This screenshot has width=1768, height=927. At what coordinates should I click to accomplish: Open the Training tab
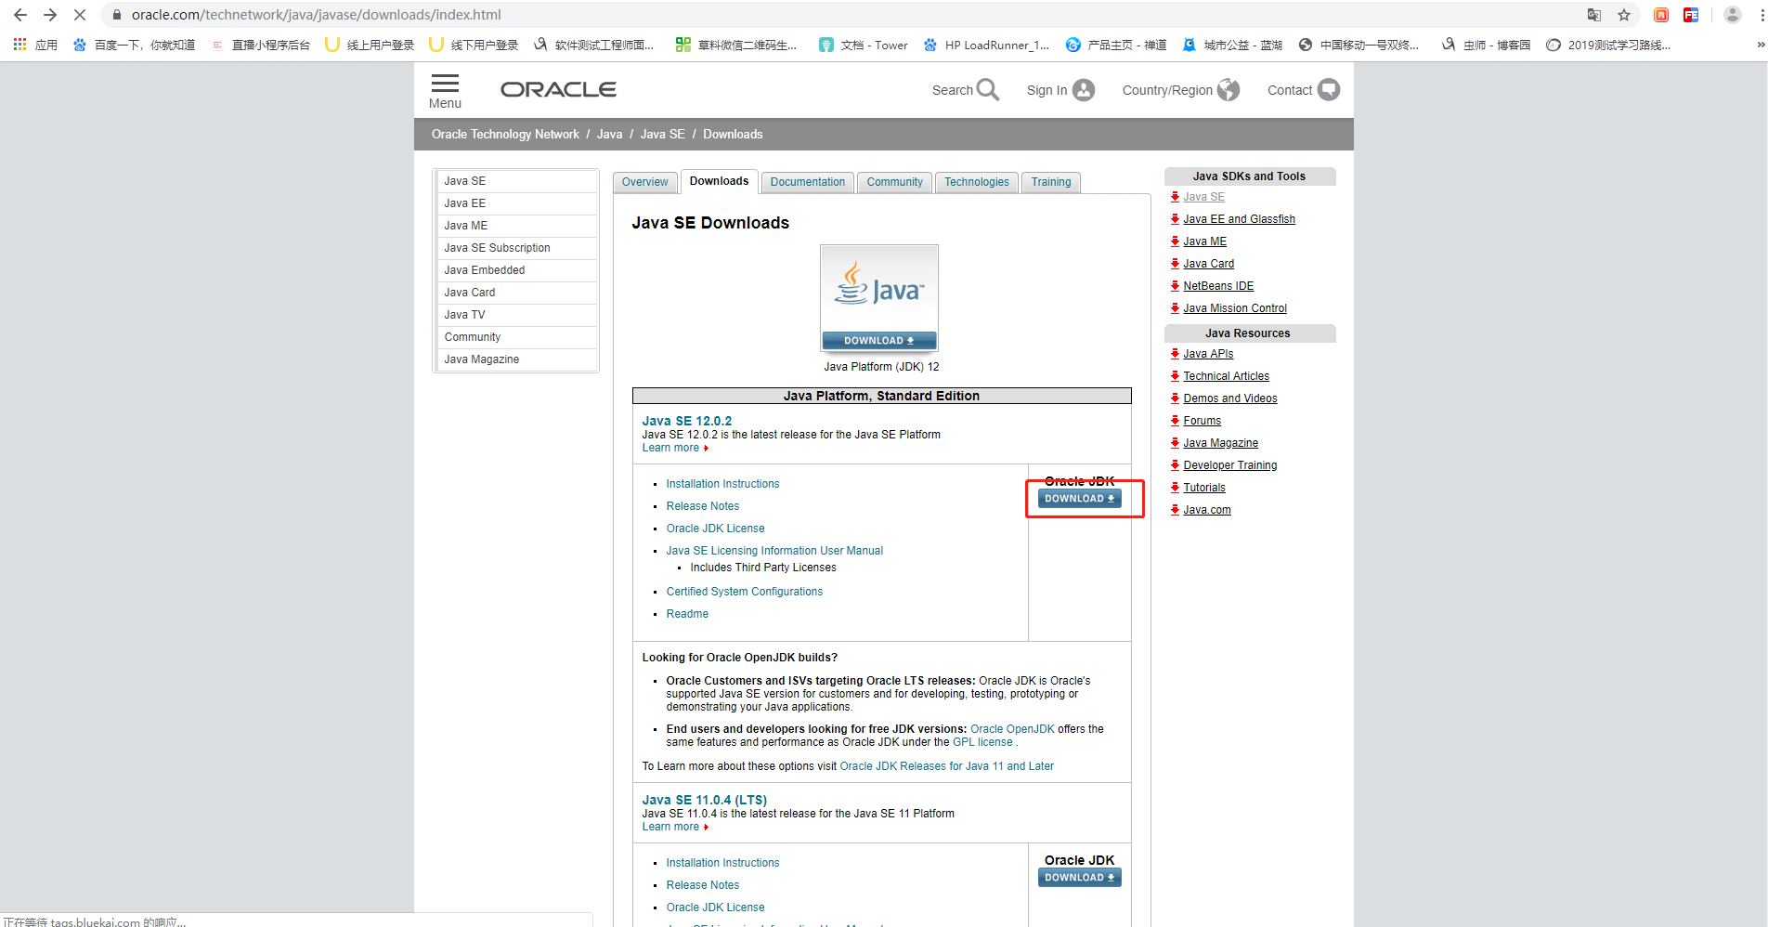(1050, 182)
